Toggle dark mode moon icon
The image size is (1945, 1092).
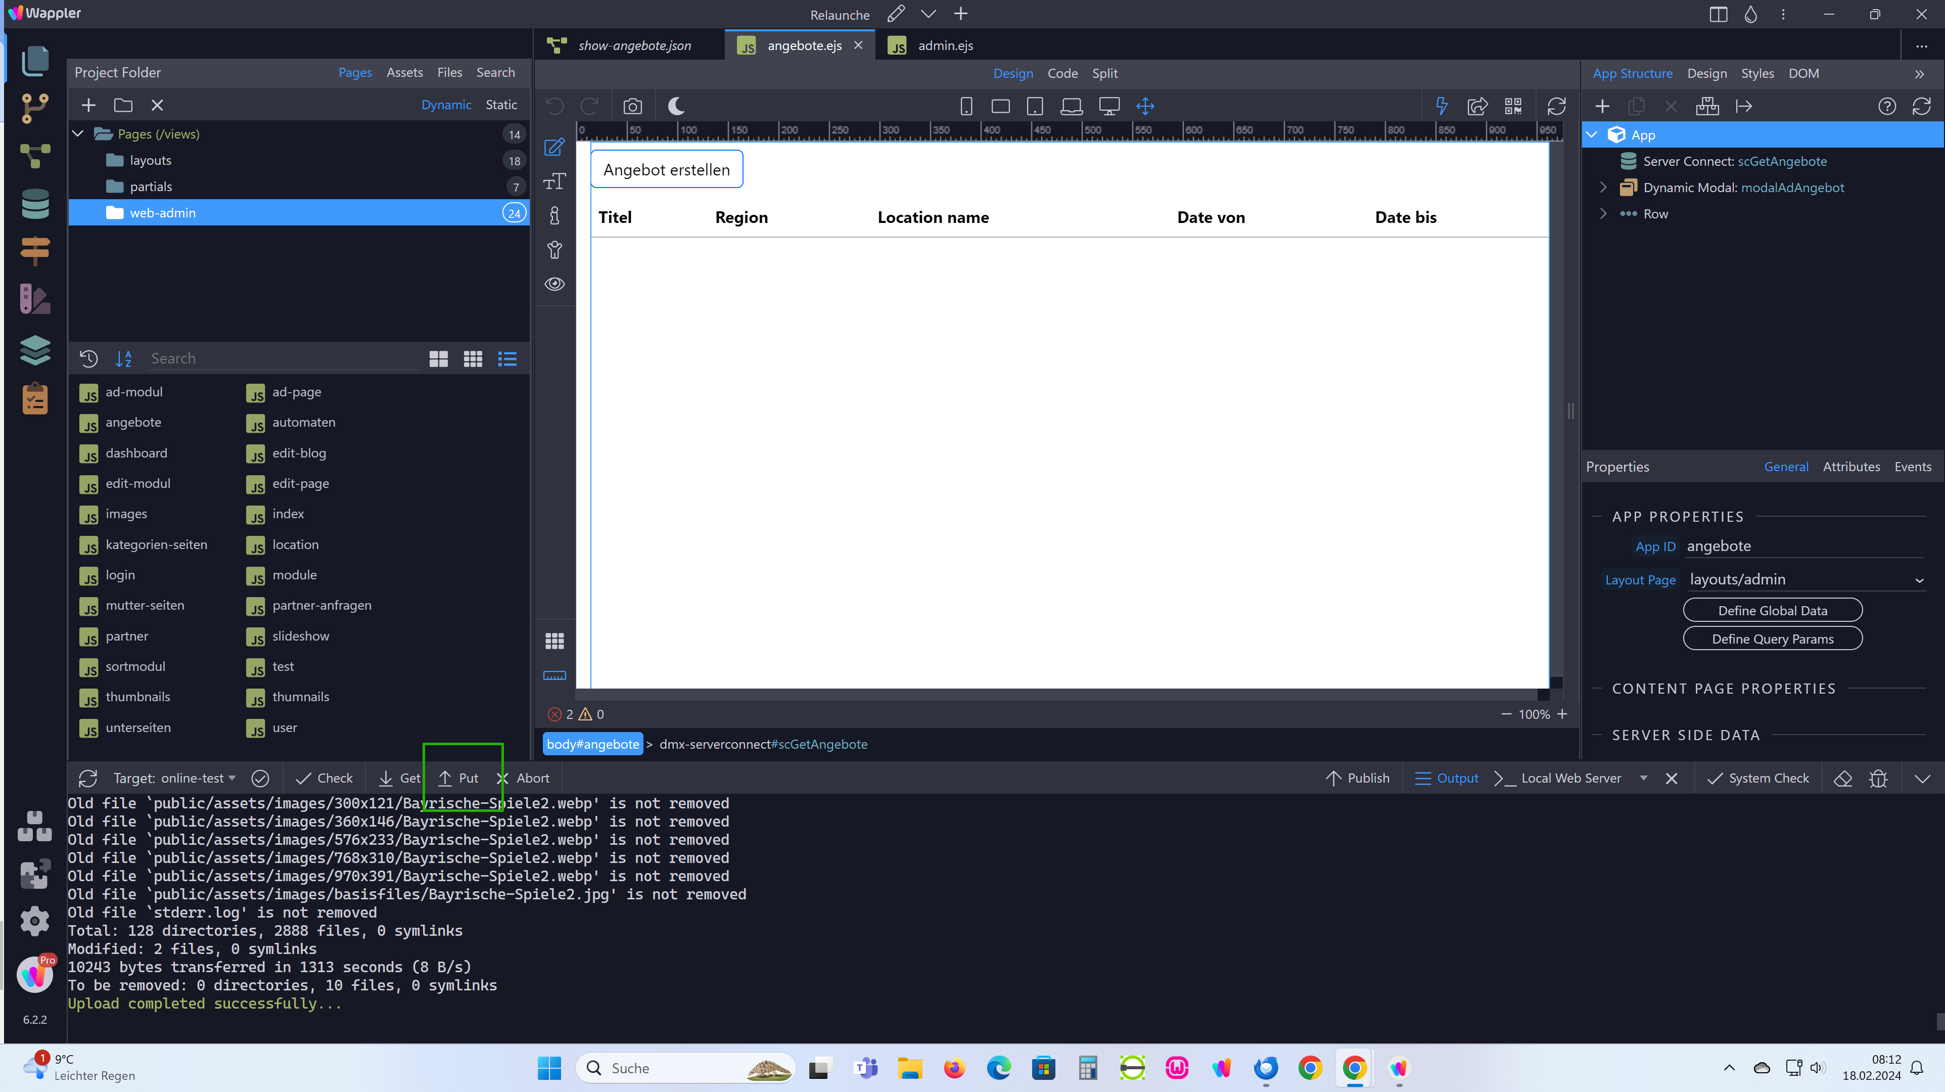(676, 107)
